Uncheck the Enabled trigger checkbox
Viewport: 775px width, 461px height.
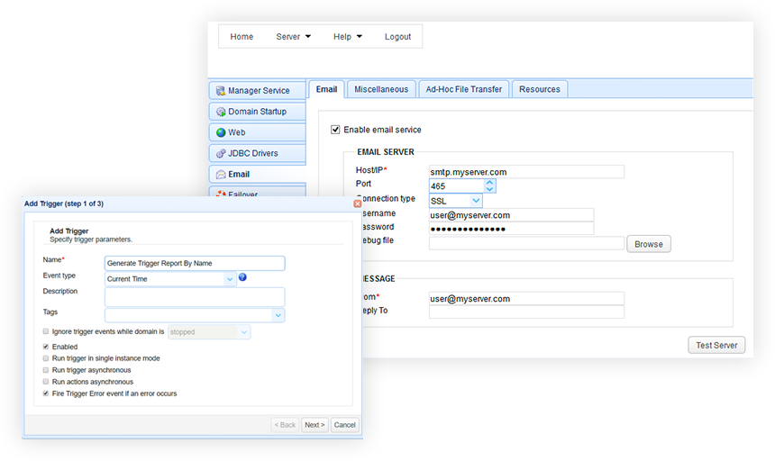click(46, 347)
